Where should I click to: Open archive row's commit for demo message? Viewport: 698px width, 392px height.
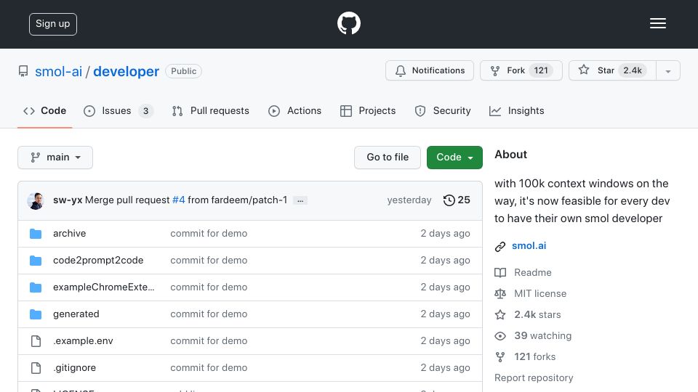point(209,233)
